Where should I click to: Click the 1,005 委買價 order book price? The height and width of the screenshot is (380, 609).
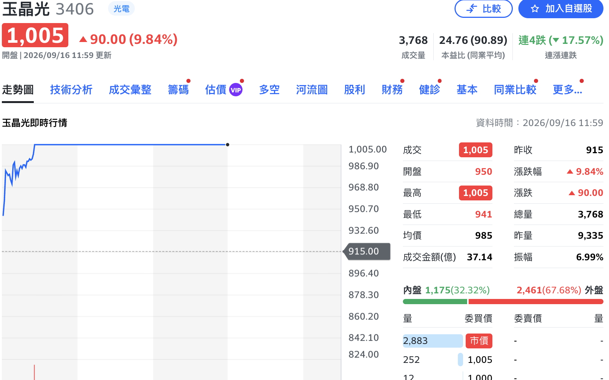click(x=480, y=360)
